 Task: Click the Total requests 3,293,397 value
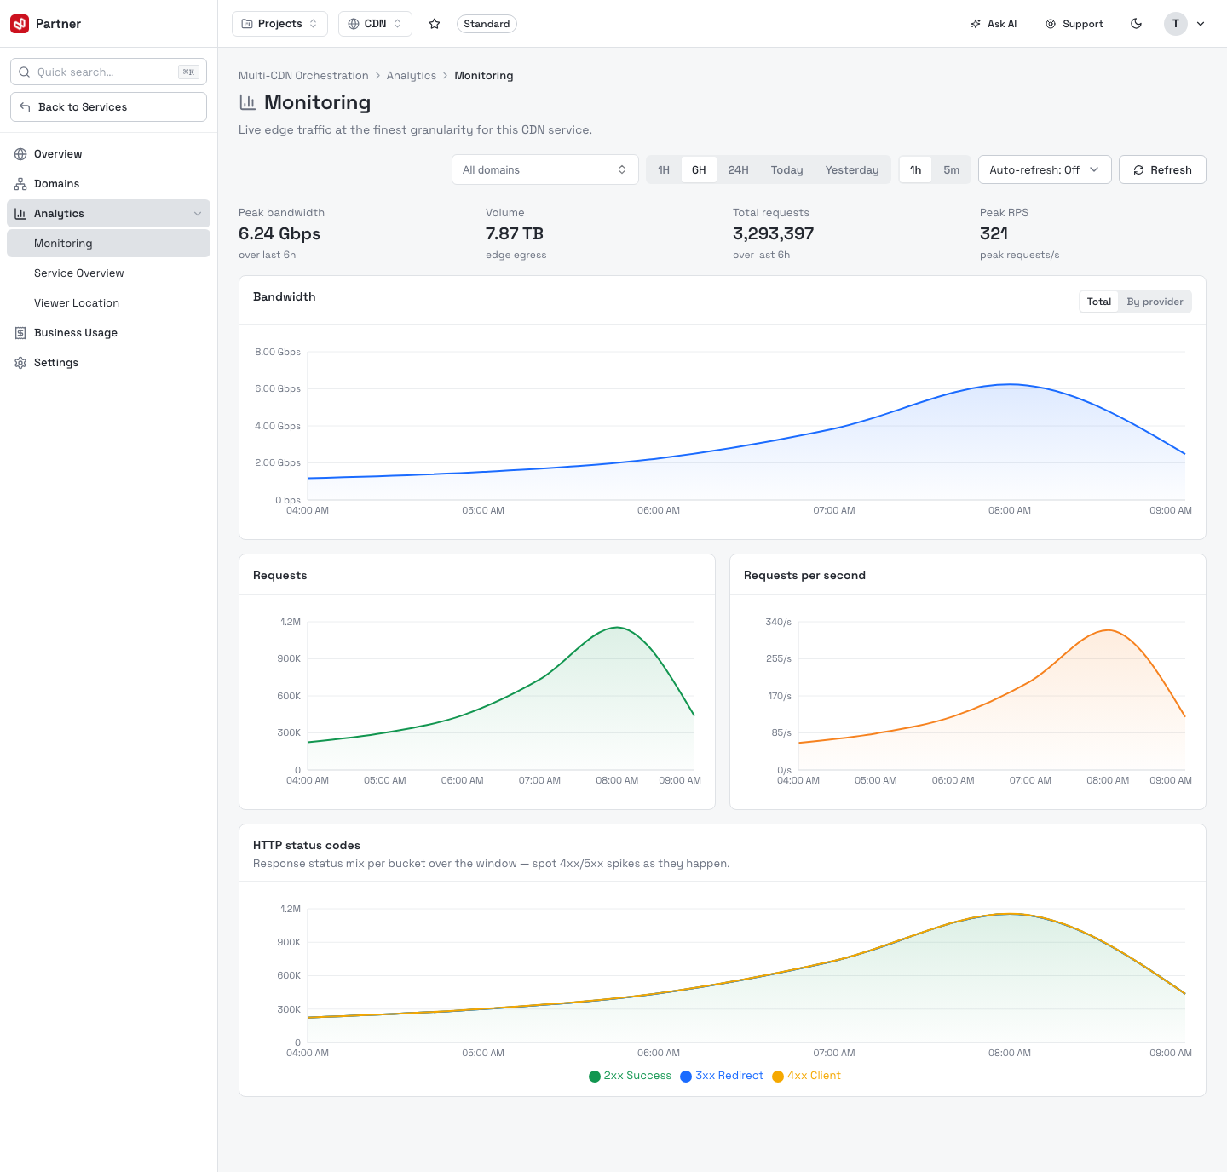(774, 234)
